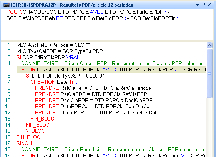
Task: Click the statement preview text area at top
Action: point(107,25)
